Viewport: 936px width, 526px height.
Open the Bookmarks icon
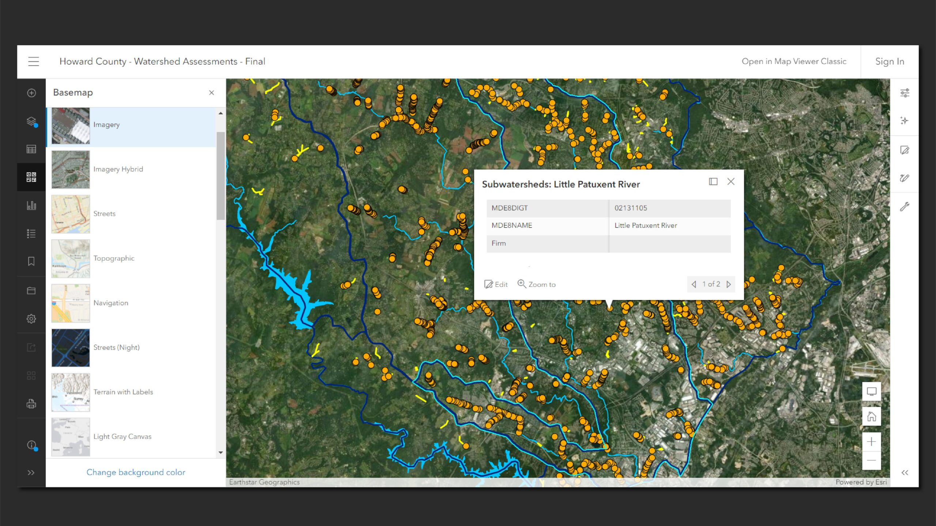coord(31,262)
